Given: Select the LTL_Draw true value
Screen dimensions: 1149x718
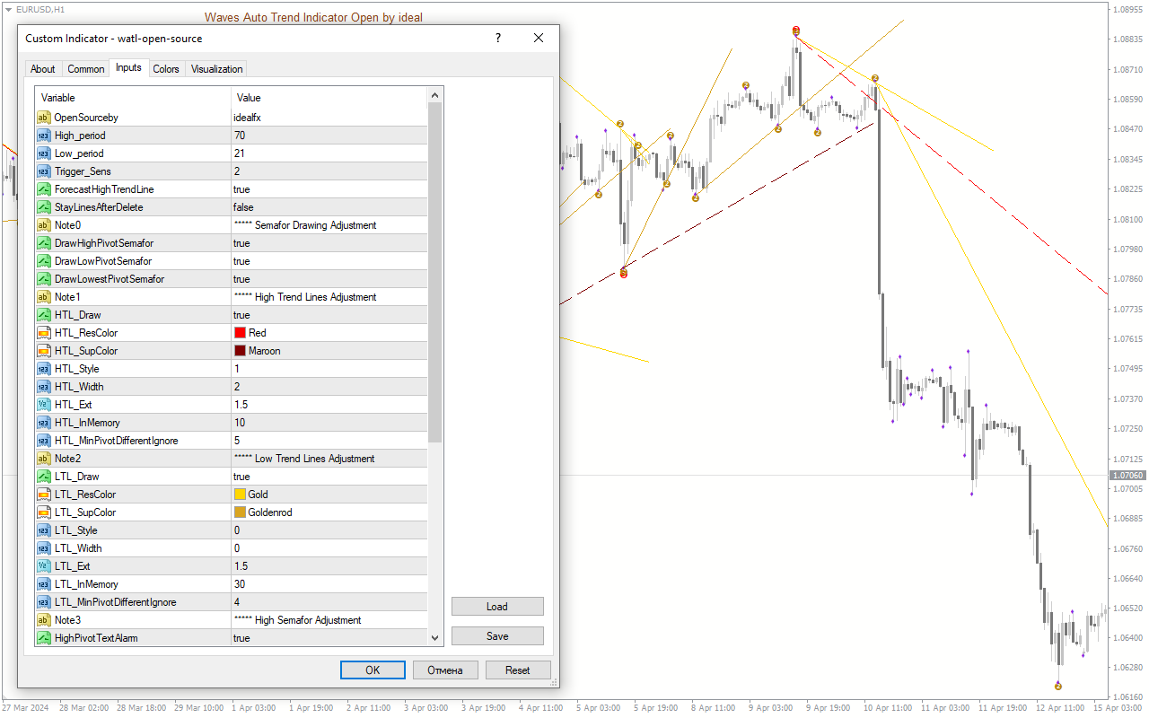Looking at the screenshot, I should click(x=241, y=477).
